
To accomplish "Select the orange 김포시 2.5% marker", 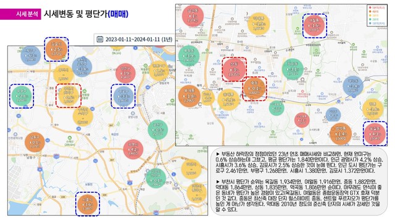I will point(56,49).
